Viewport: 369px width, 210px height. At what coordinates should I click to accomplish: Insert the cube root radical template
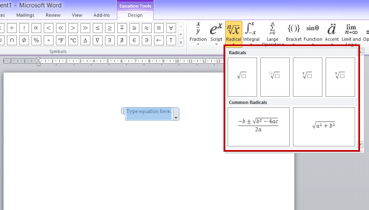click(x=340, y=77)
